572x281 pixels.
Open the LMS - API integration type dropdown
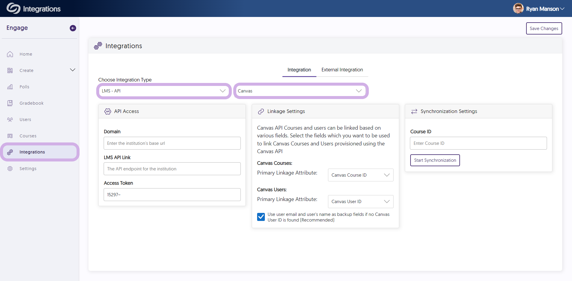[164, 91]
